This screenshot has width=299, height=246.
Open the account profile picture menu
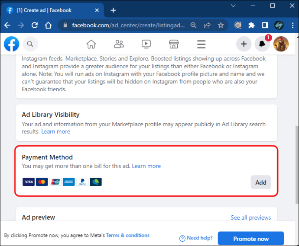coord(281,44)
